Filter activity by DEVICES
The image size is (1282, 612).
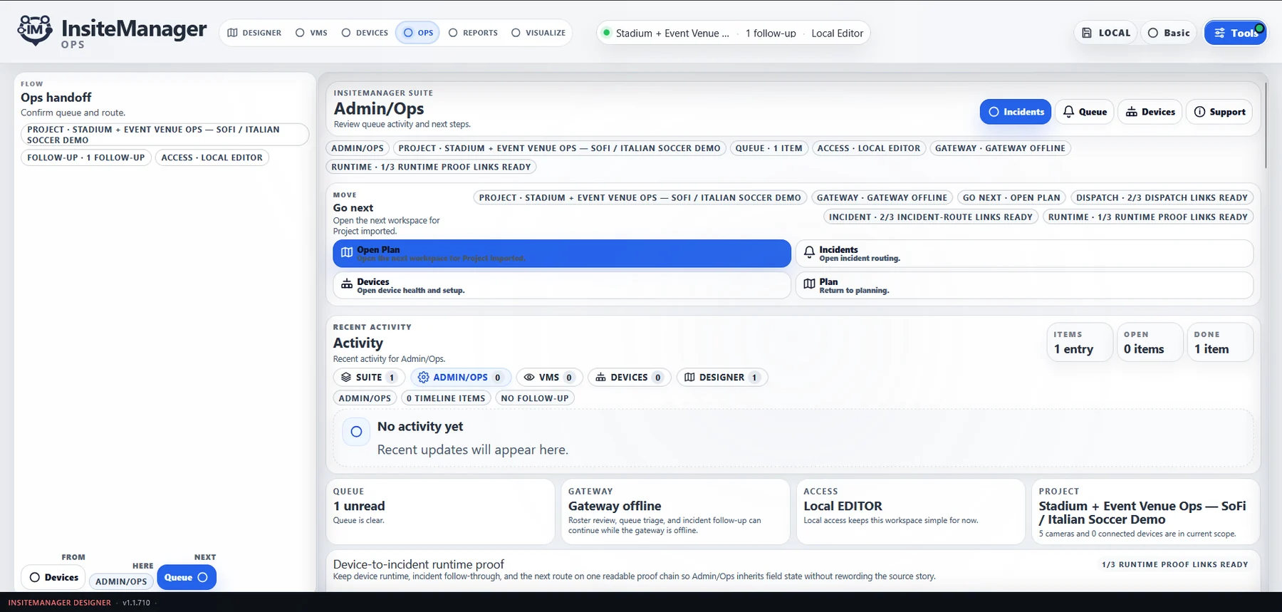630,378
